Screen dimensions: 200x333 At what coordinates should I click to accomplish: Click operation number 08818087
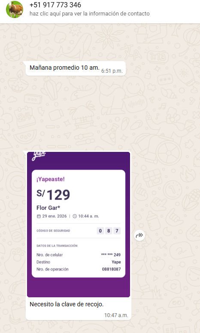pyautogui.click(x=111, y=269)
